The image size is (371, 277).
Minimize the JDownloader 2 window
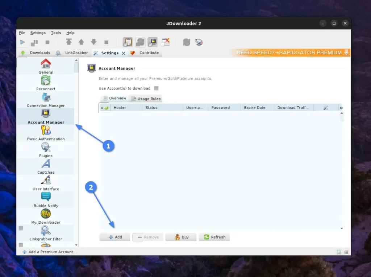click(x=323, y=23)
